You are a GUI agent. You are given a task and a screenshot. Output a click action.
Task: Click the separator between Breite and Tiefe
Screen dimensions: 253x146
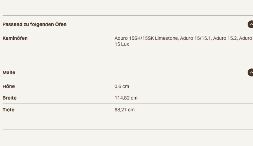click(x=128, y=104)
